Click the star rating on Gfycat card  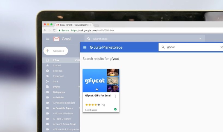93,105
